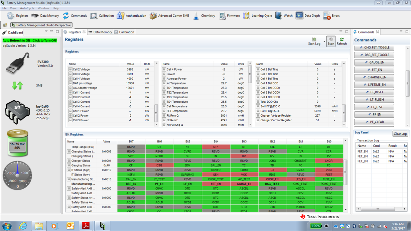
Task: Switch to the Data Memory tab
Action: [x=100, y=32]
